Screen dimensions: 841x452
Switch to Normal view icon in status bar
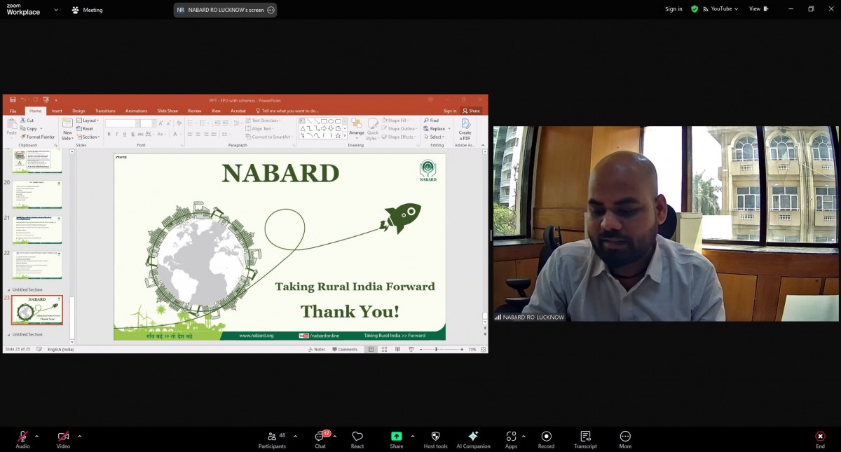[x=371, y=349]
